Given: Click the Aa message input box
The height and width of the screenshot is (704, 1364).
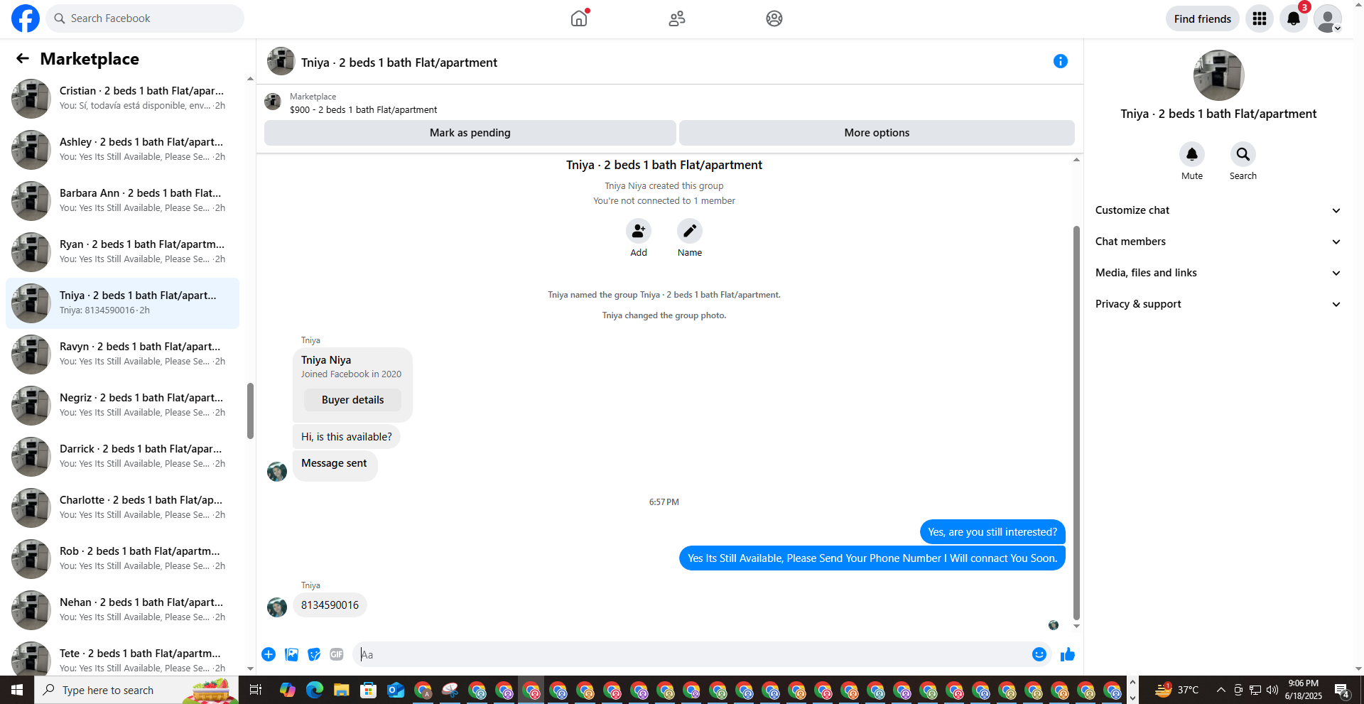Looking at the screenshot, I should coord(693,654).
